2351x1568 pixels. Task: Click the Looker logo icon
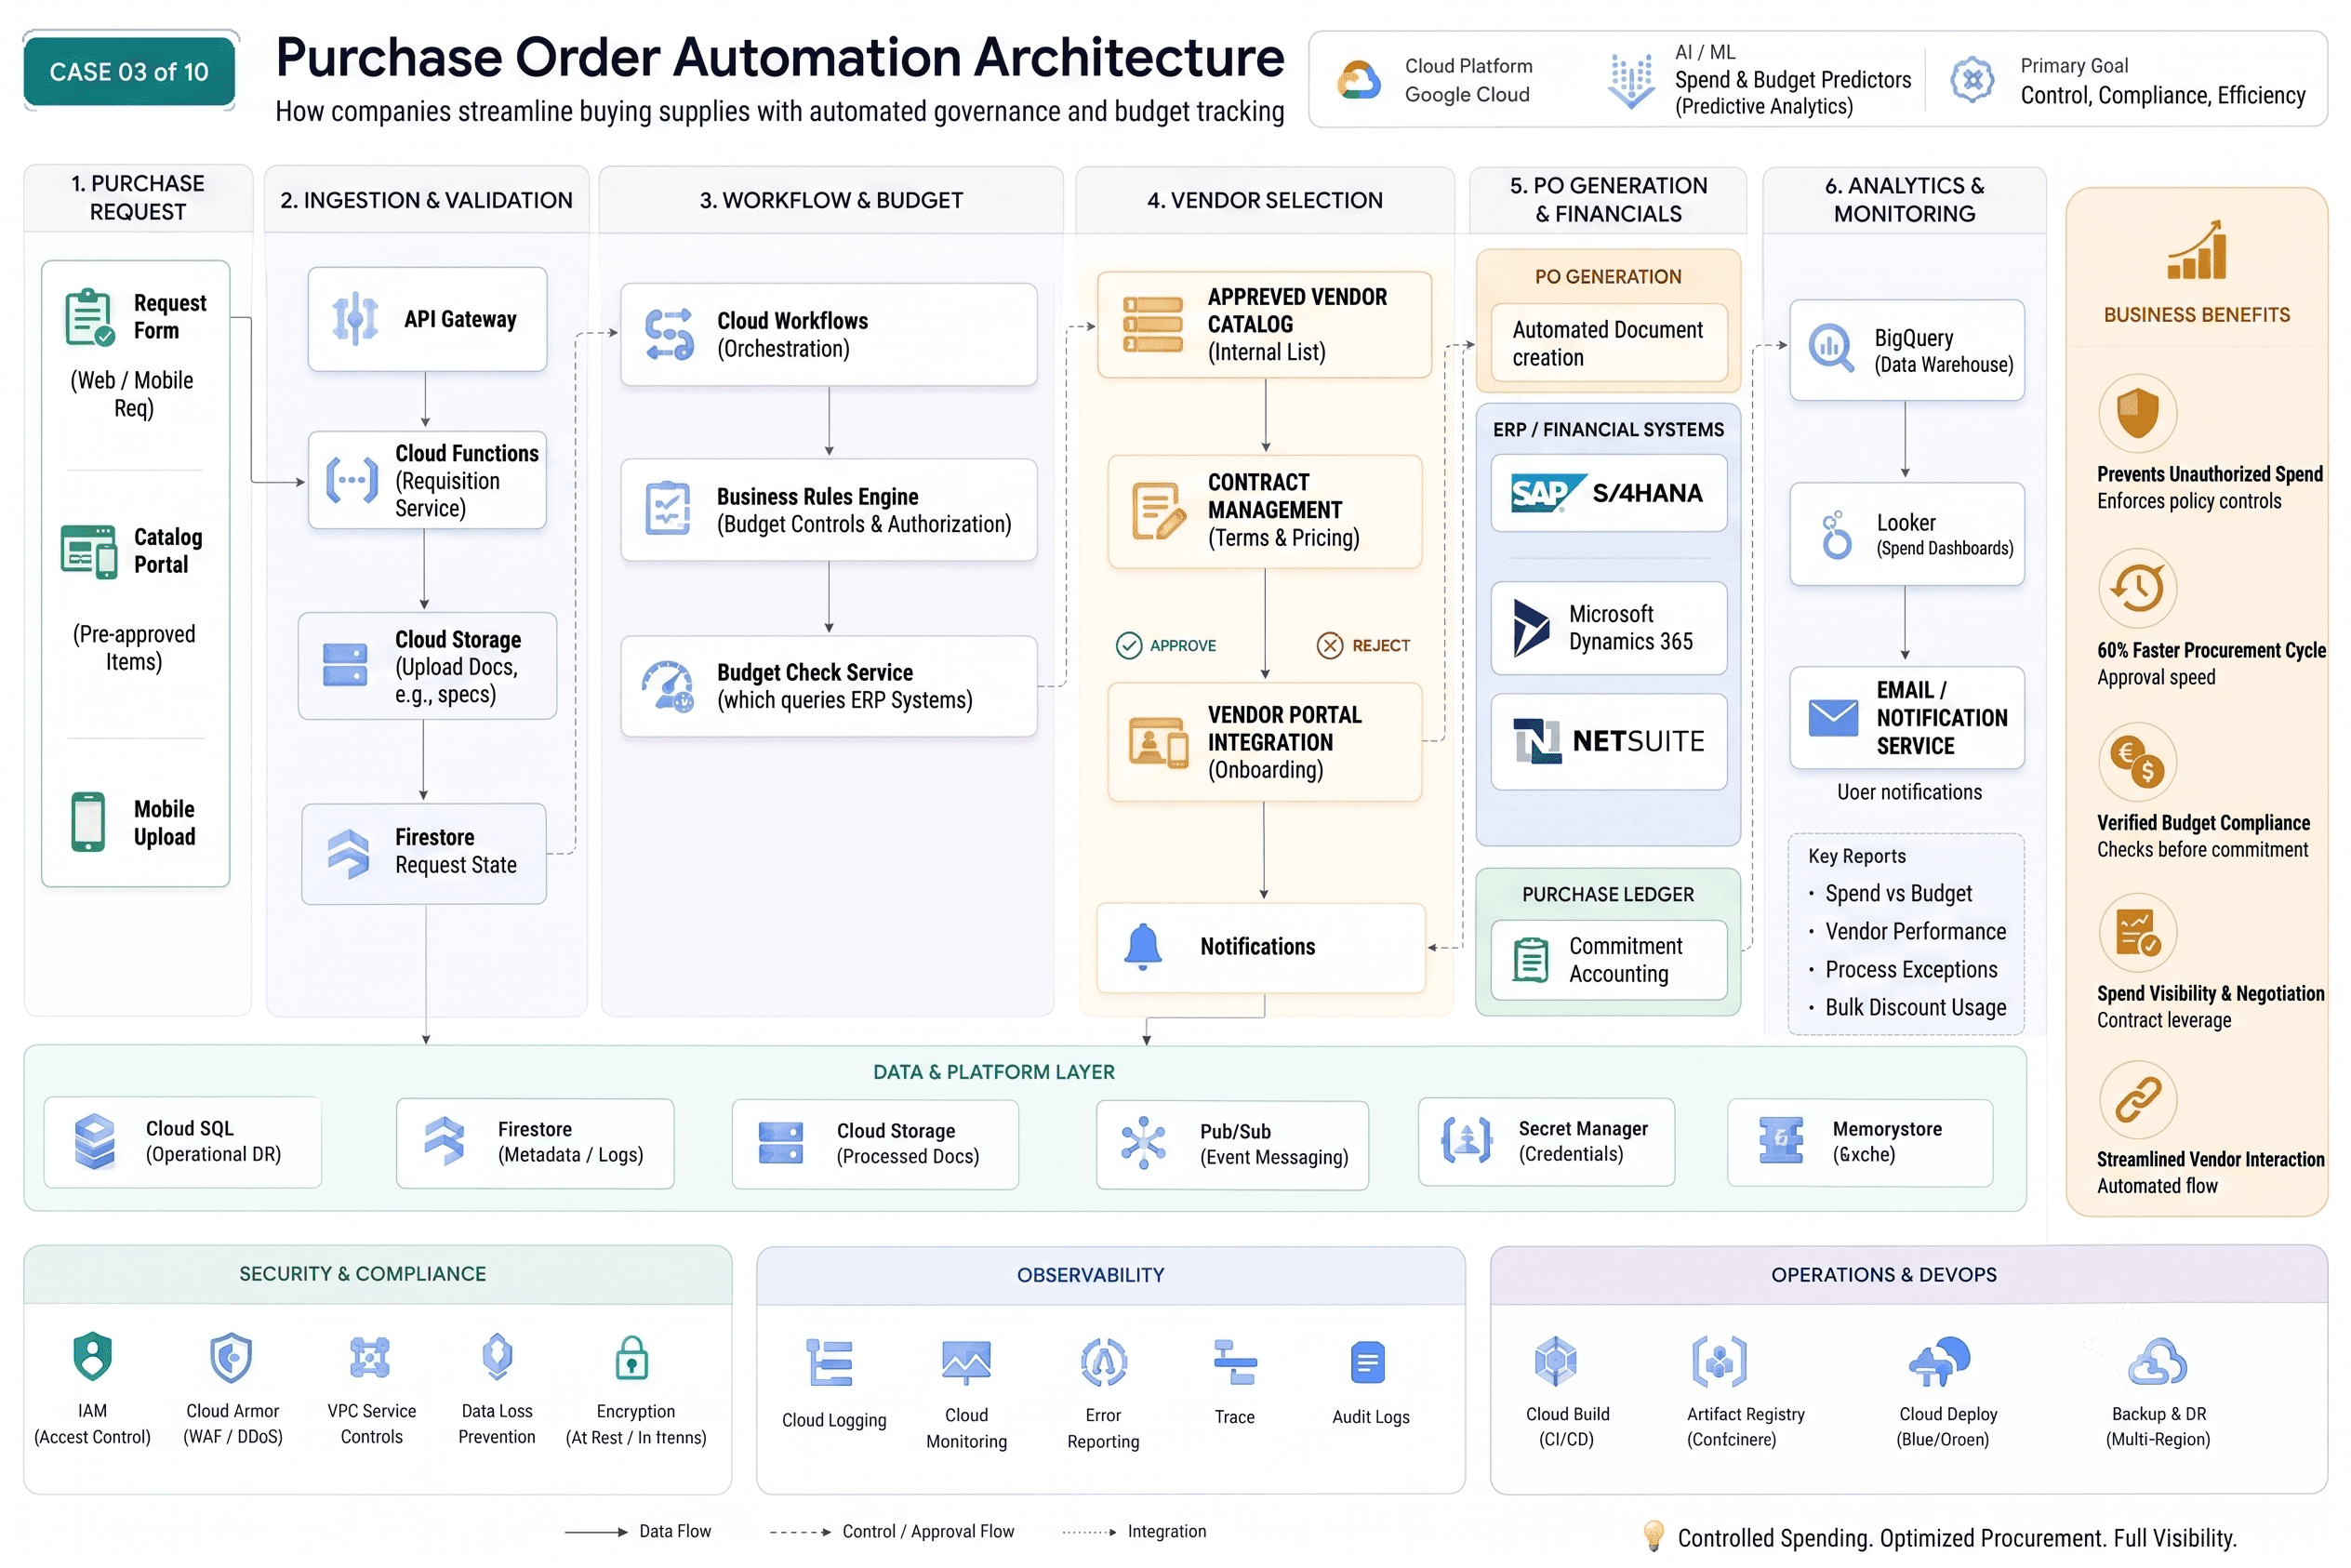click(x=1835, y=534)
